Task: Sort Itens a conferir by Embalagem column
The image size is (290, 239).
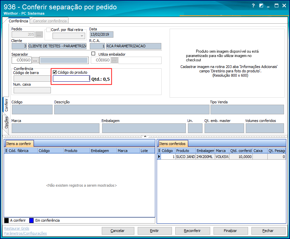Action: tap(103, 151)
